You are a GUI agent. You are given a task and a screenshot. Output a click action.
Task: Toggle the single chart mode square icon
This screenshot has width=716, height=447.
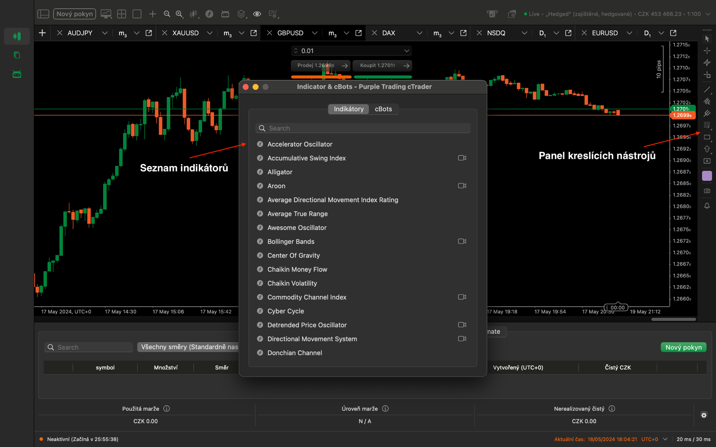[x=137, y=14]
